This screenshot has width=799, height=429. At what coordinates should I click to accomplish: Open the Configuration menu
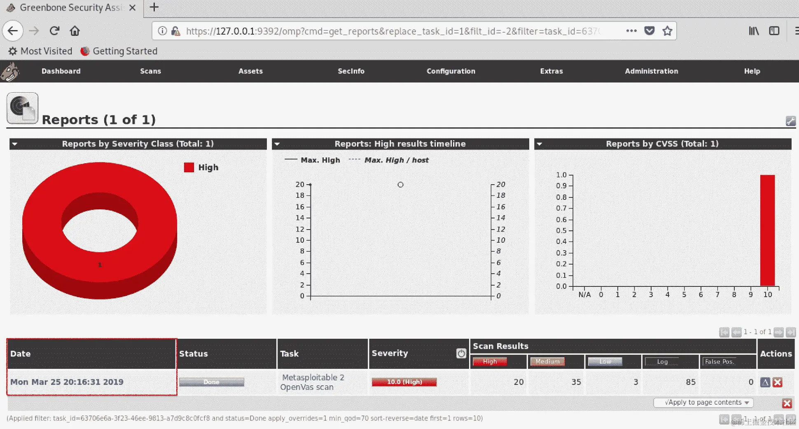pos(451,71)
